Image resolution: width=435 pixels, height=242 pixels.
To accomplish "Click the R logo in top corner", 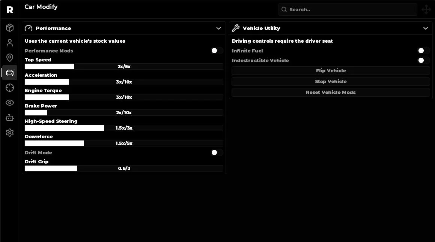I will pyautogui.click(x=10, y=10).
